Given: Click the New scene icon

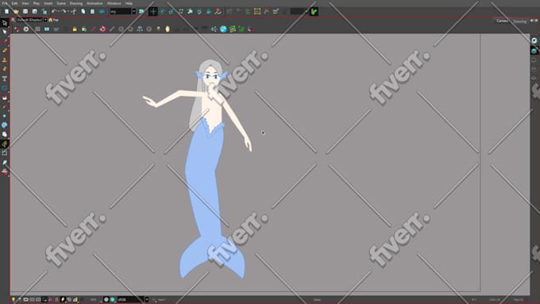Looking at the screenshot, I should click(x=6, y=11).
